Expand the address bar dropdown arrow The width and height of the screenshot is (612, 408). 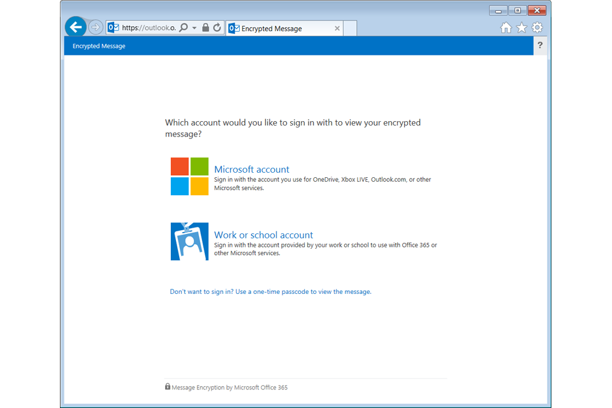click(194, 28)
